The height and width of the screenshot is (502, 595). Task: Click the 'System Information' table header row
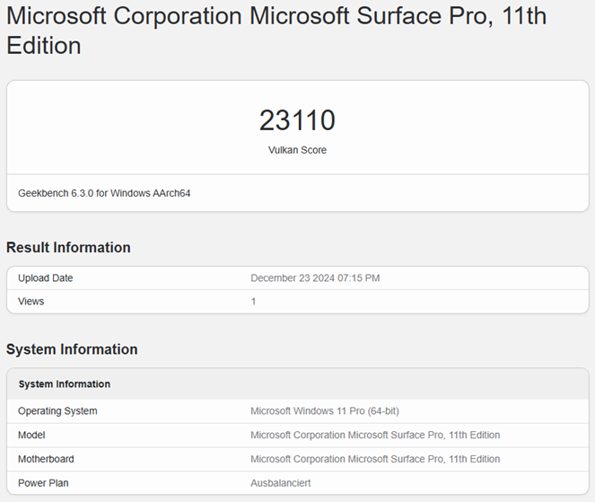coord(65,384)
